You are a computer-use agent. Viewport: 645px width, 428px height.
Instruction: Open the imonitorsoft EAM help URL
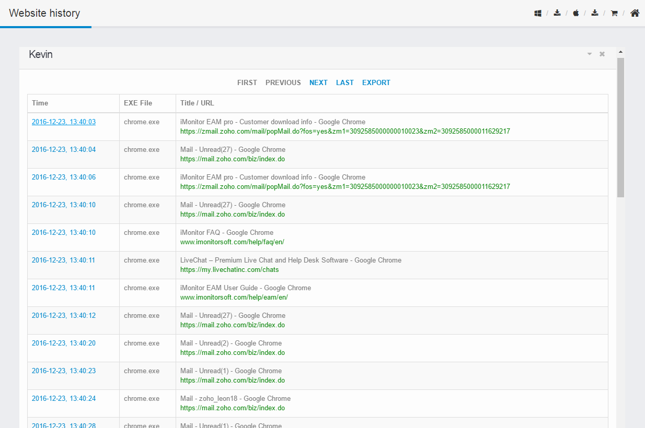tap(234, 298)
